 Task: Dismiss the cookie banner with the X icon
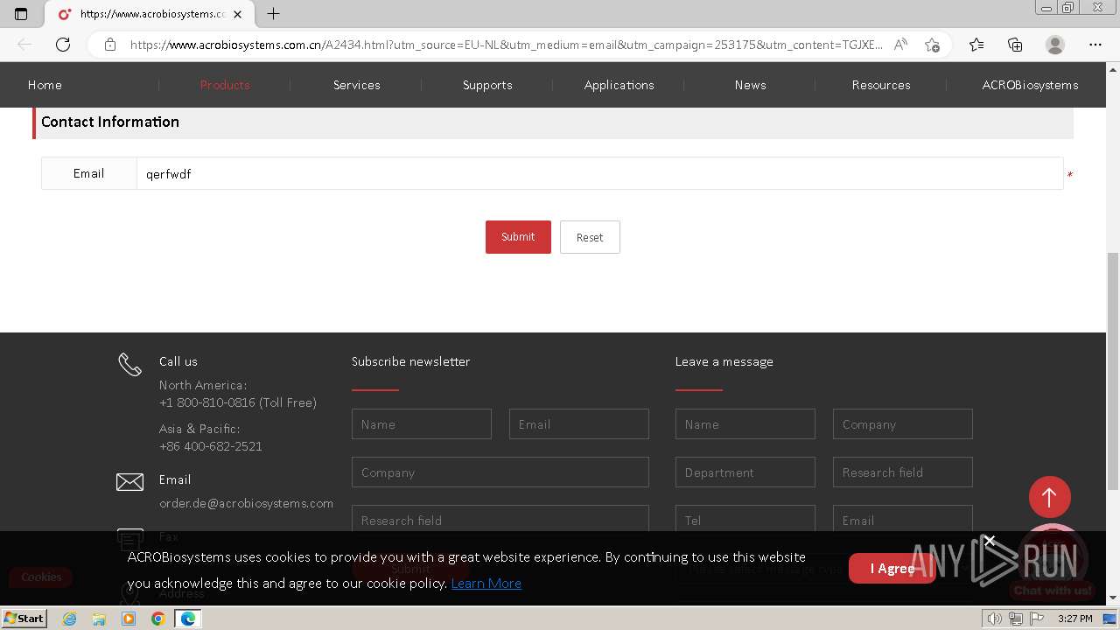(990, 541)
